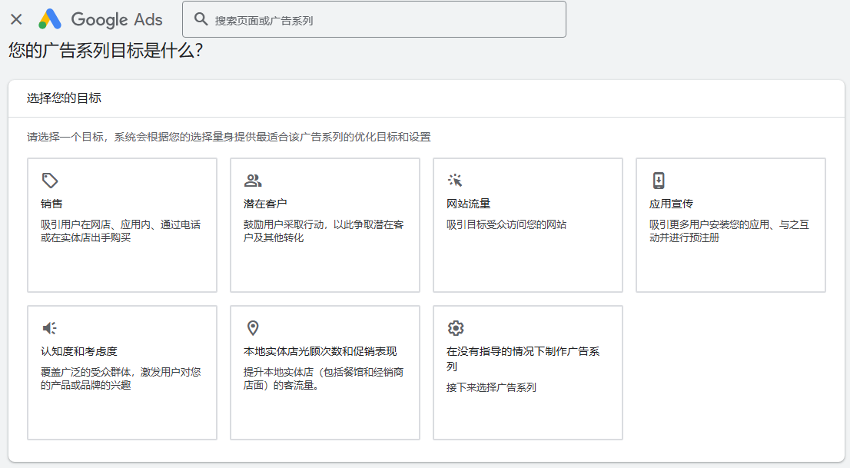Viewport: 850px width, 468px height.
Task: Click the cursor sparkle icon for 网站流量
Action: [455, 181]
